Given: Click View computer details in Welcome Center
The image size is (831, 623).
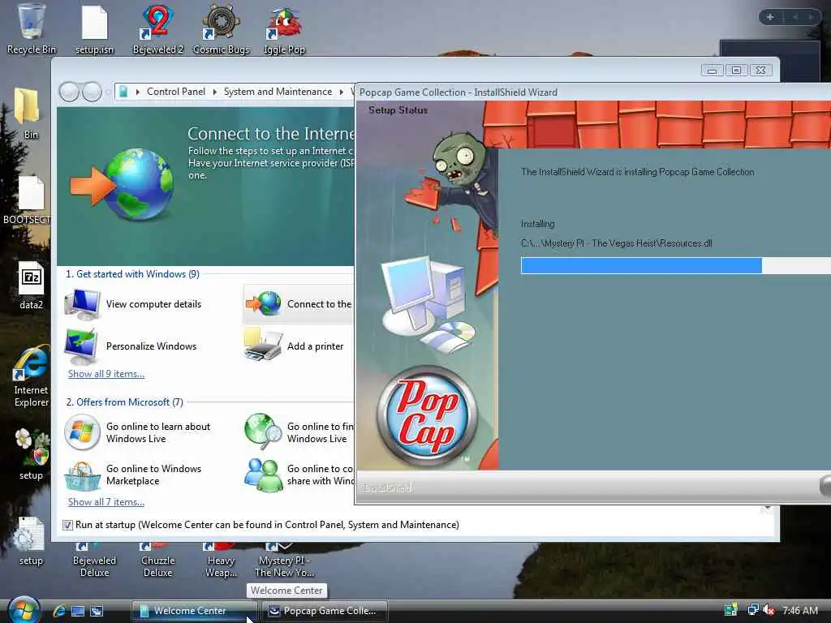Looking at the screenshot, I should pos(133,304).
